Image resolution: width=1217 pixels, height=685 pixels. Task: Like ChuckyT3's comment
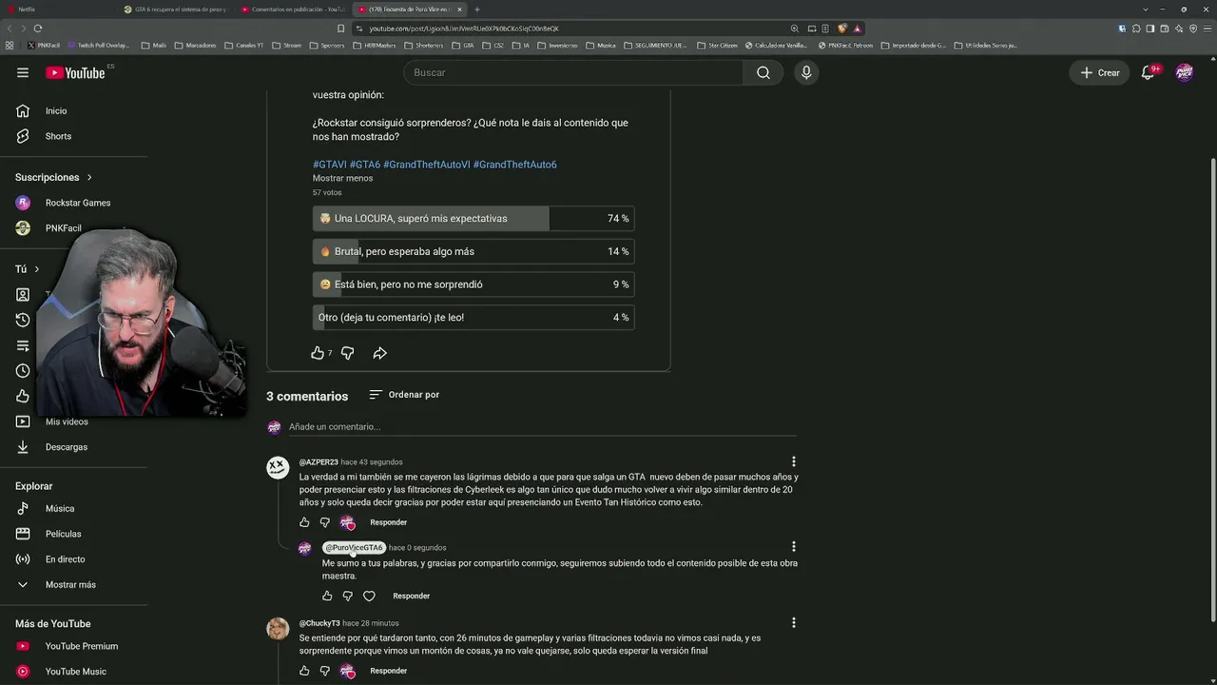click(304, 671)
